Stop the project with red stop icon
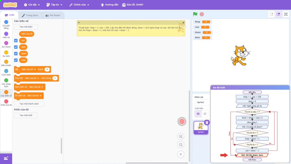 (x=202, y=14)
